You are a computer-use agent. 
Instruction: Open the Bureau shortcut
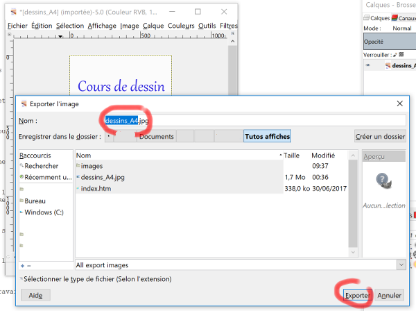coord(33,201)
